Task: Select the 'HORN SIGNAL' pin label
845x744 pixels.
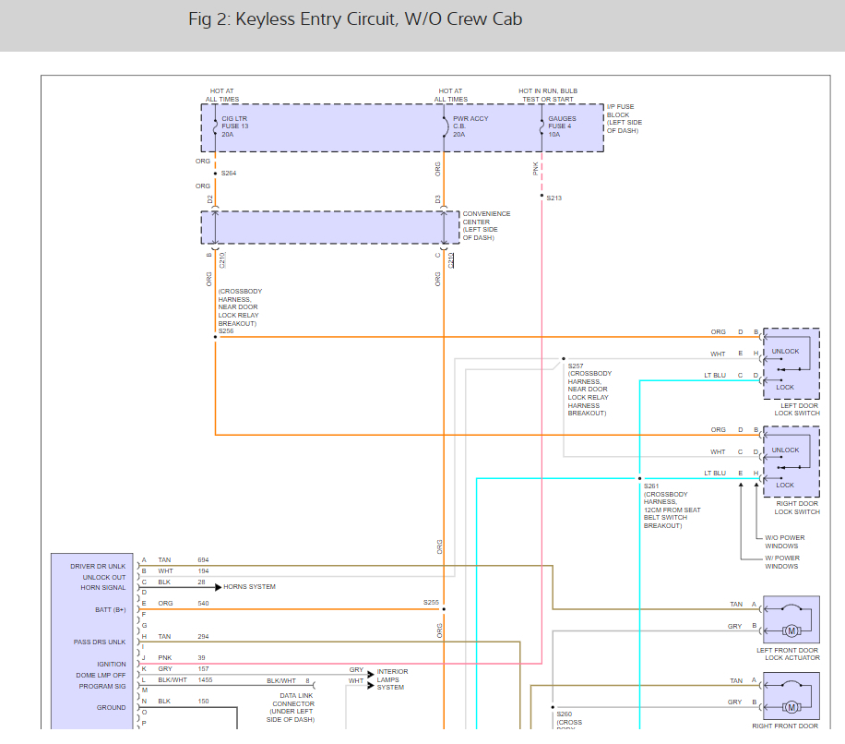Action: coord(103,588)
